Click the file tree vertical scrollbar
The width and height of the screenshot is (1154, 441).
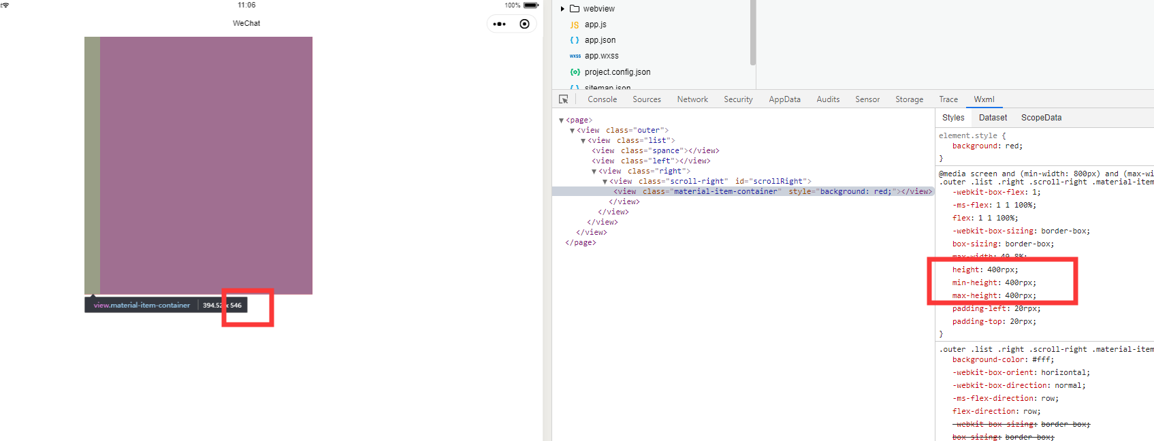753,33
